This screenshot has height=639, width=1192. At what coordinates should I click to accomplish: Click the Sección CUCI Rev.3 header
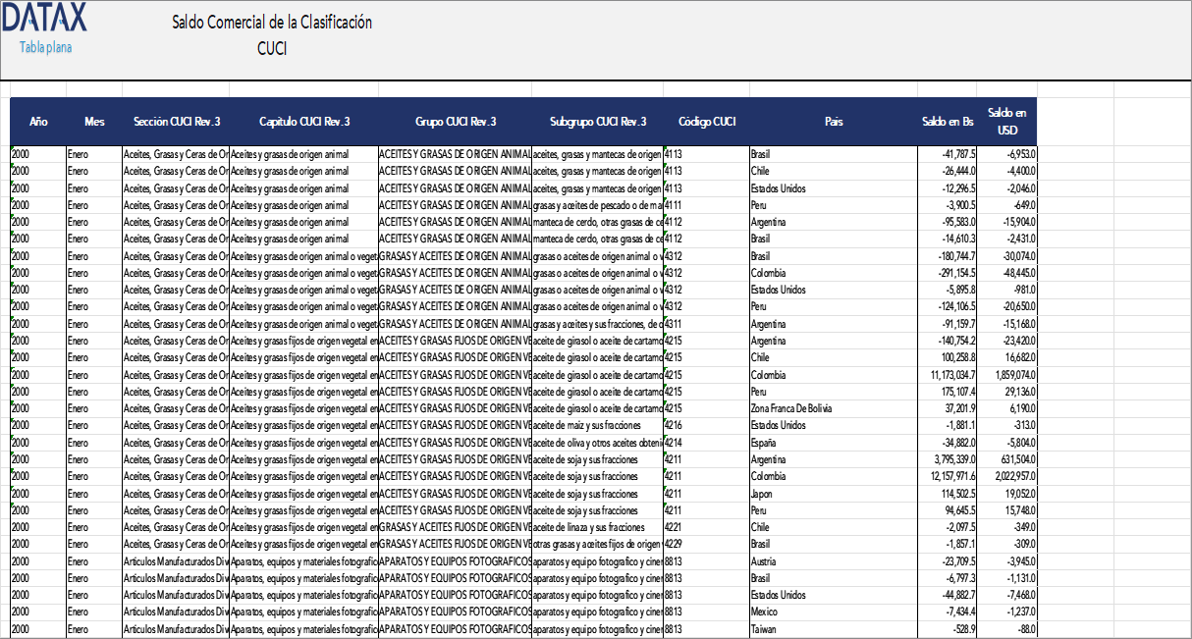[177, 122]
